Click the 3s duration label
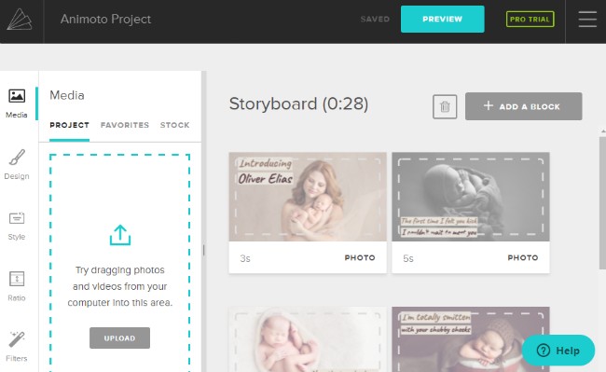 pyautogui.click(x=245, y=258)
